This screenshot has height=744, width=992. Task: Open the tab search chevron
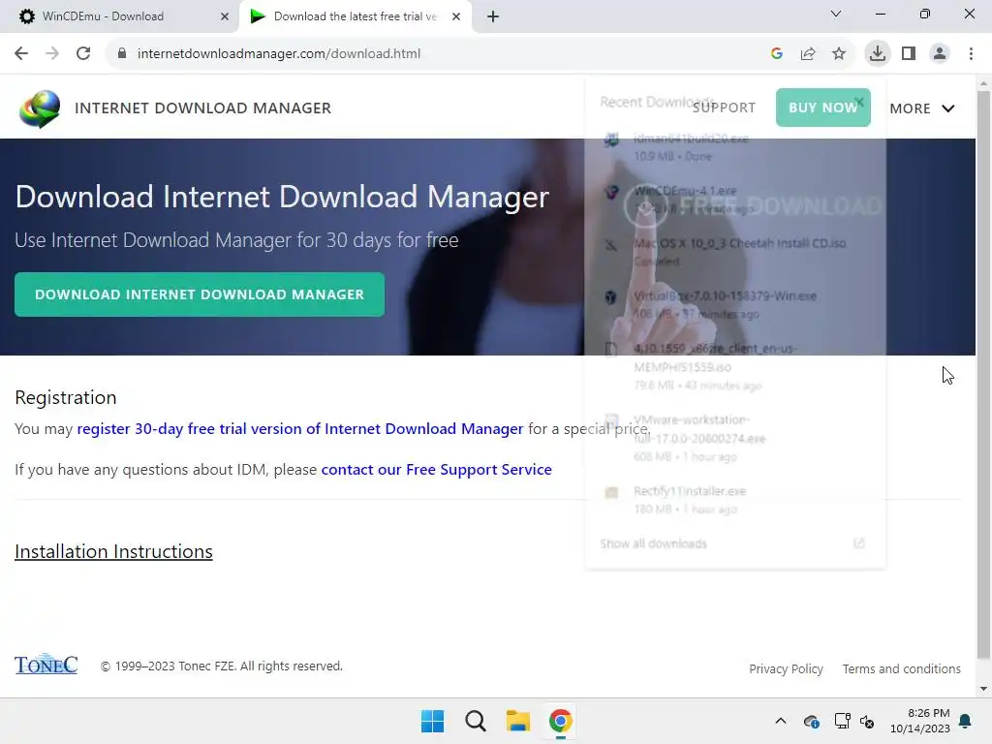(836, 14)
